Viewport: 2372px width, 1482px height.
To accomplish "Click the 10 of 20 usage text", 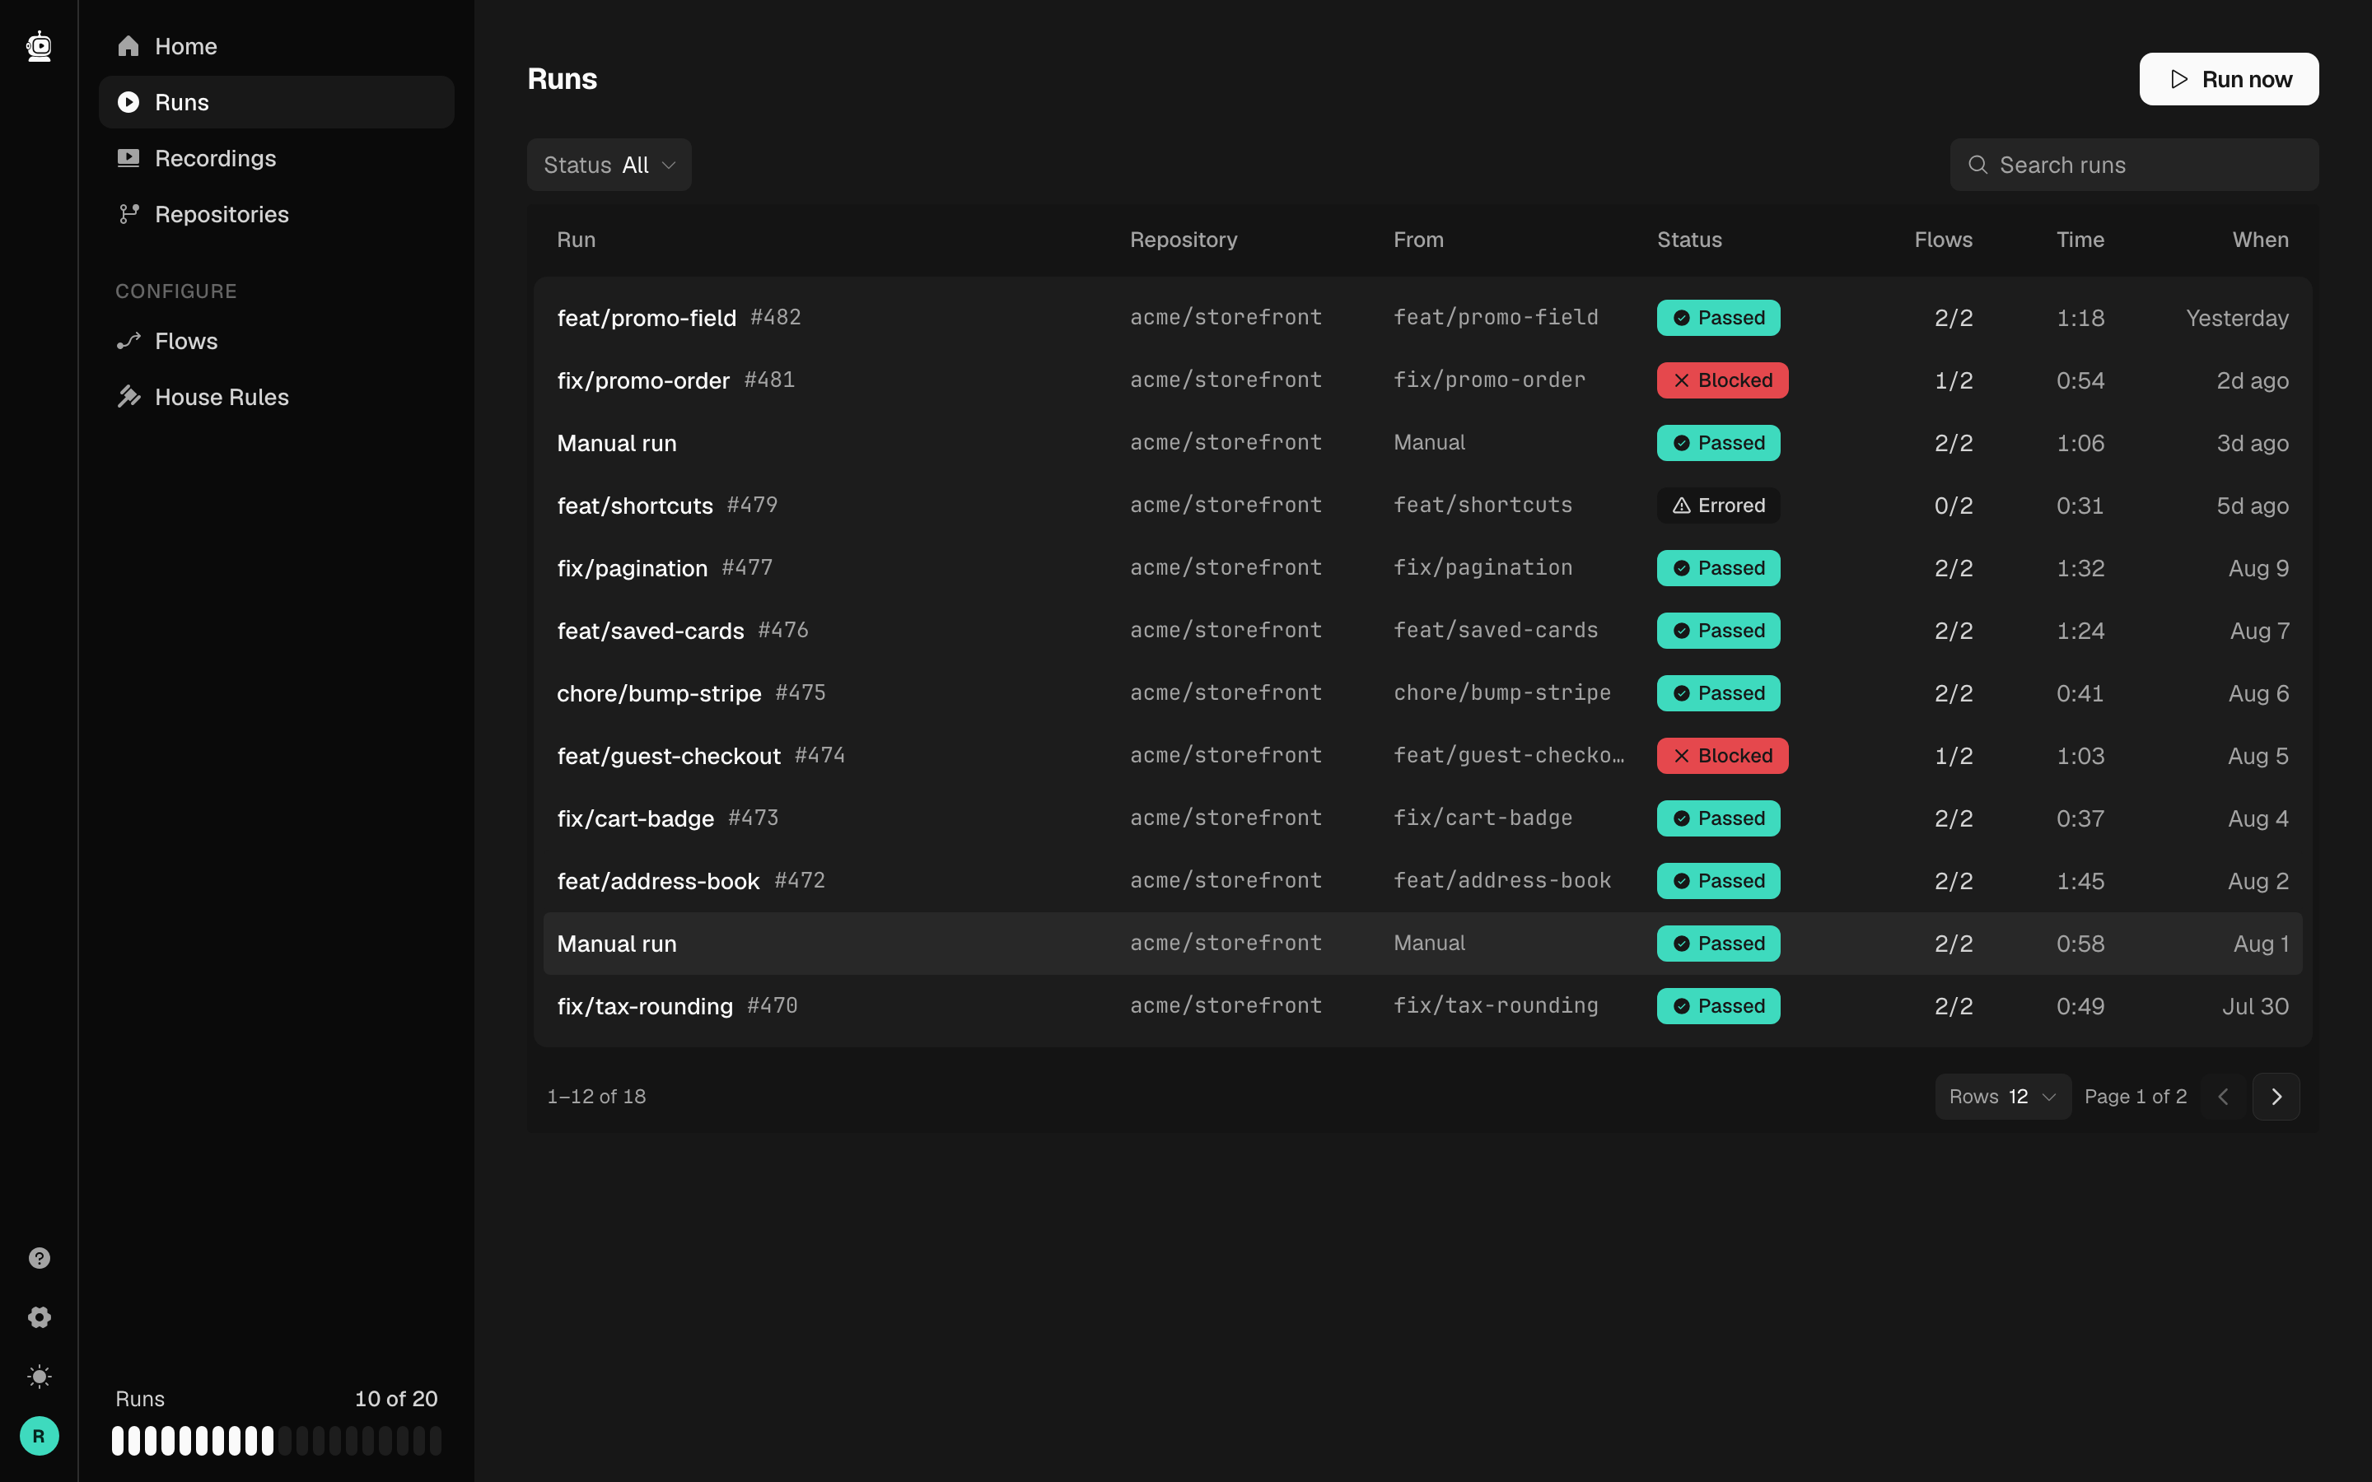I will pos(396,1399).
